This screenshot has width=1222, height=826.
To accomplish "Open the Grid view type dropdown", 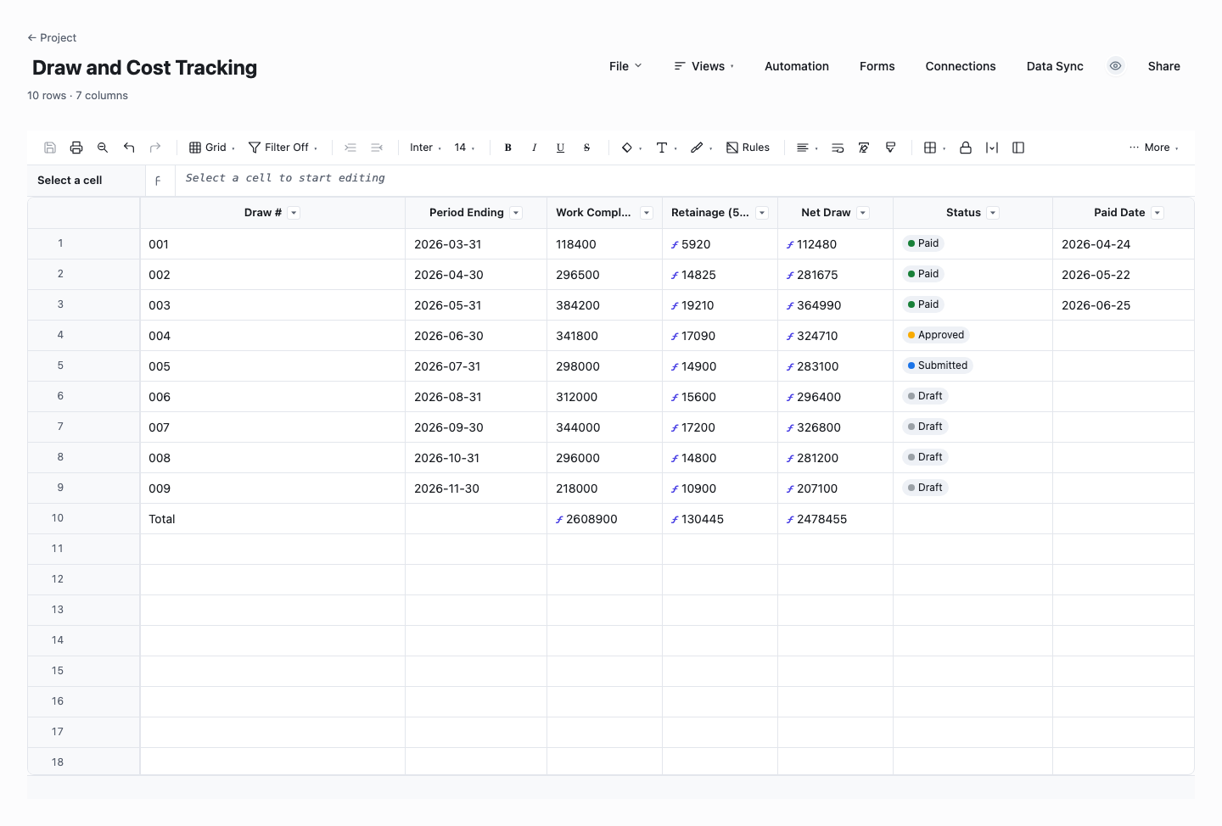I will pyautogui.click(x=212, y=148).
